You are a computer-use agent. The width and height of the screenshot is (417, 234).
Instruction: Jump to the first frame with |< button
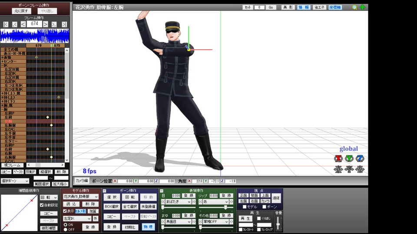tap(6, 24)
